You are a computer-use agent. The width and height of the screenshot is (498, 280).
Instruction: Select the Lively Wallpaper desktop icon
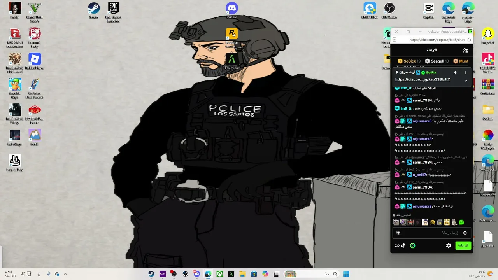tap(487, 140)
